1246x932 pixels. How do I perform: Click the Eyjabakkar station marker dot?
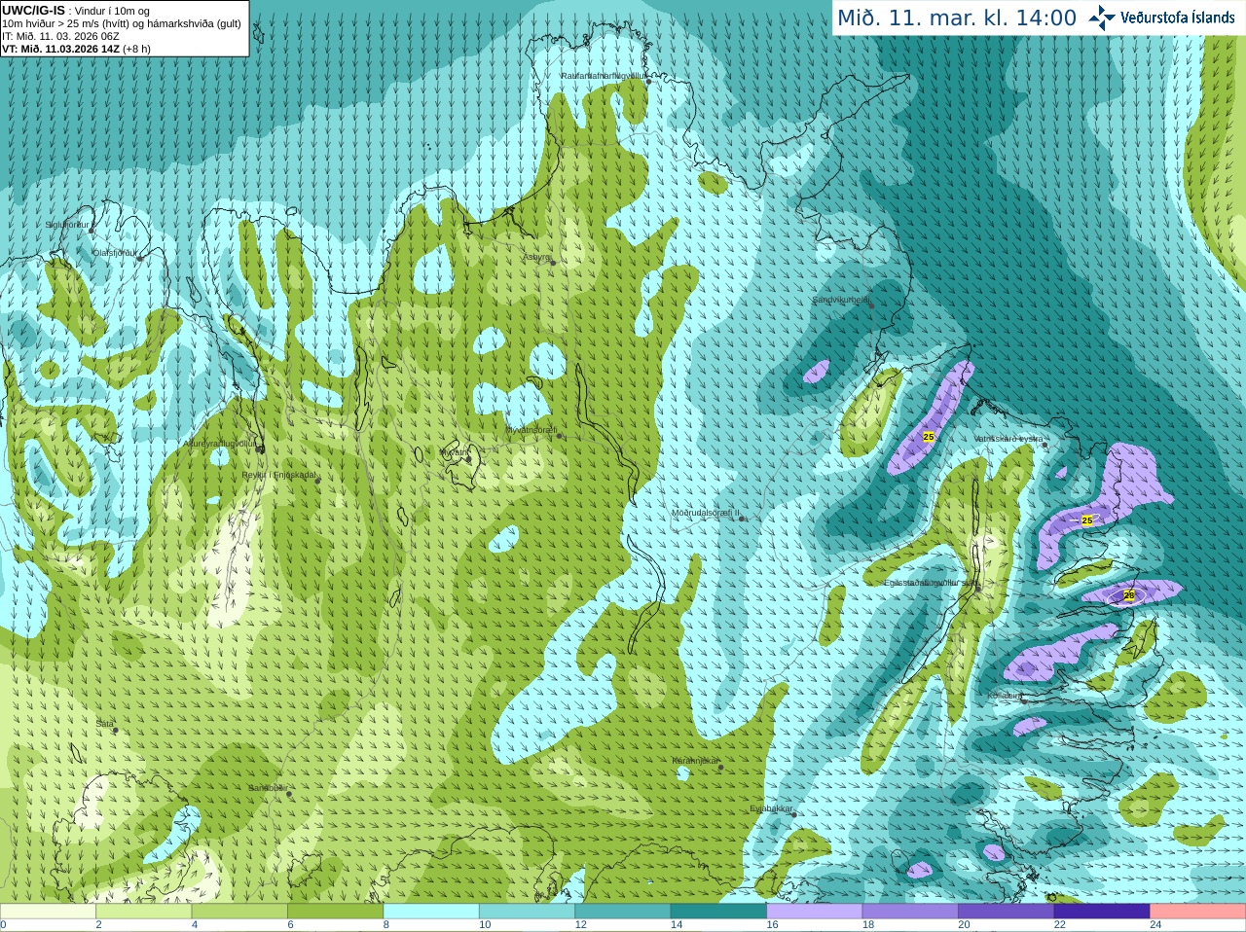(793, 814)
